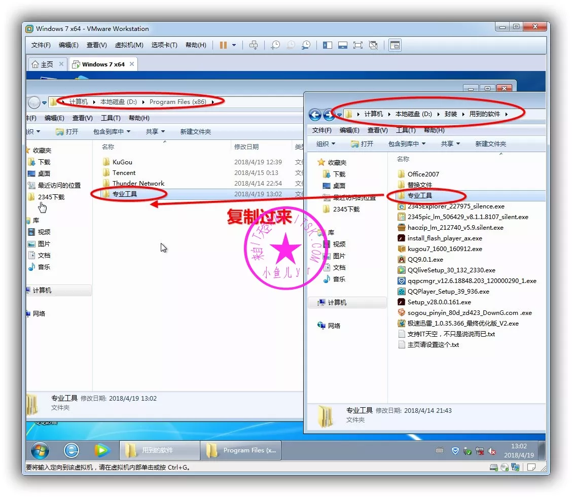The width and height of the screenshot is (572, 497).
Task: Click 新建文件夹 button in the right window
Action: [x=490, y=144]
